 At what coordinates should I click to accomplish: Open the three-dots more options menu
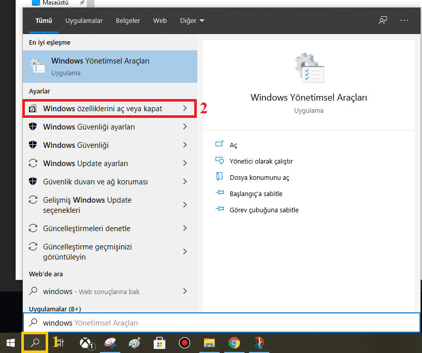coord(404,20)
